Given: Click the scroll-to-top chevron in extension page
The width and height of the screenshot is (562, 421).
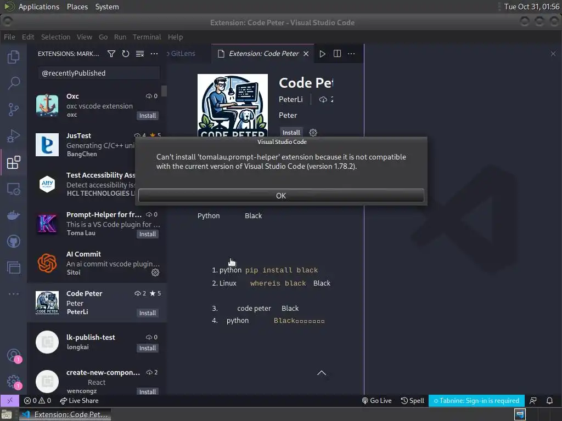Looking at the screenshot, I should point(322,373).
